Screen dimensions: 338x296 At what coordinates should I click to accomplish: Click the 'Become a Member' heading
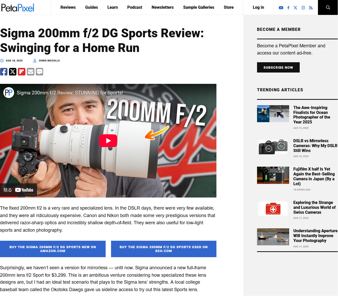tap(279, 30)
